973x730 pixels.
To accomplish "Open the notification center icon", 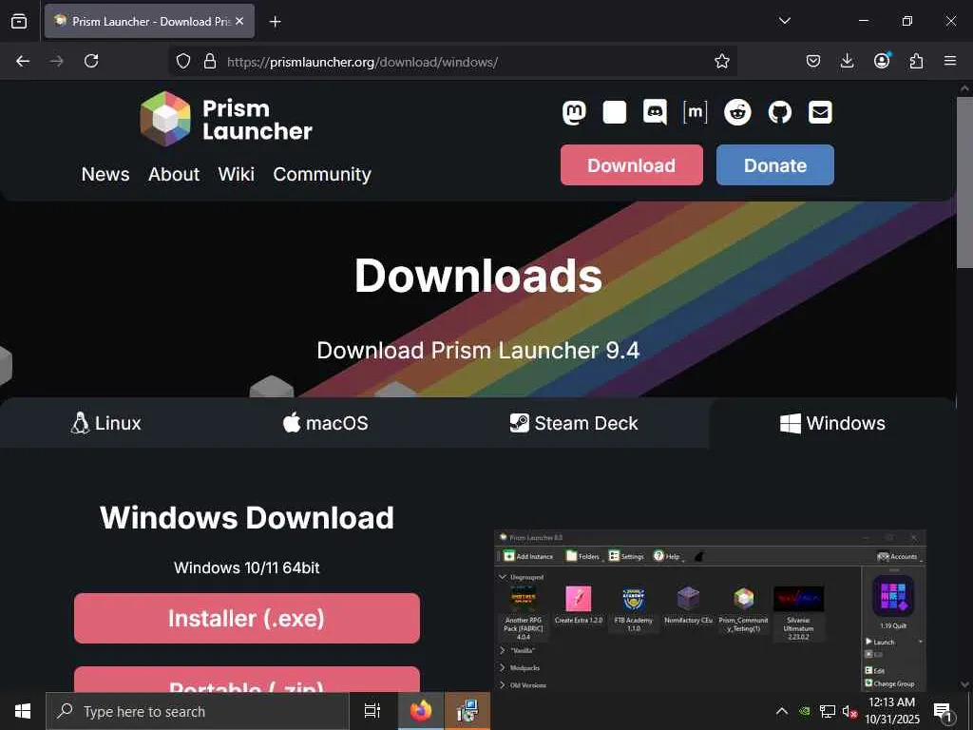I will [x=943, y=711].
